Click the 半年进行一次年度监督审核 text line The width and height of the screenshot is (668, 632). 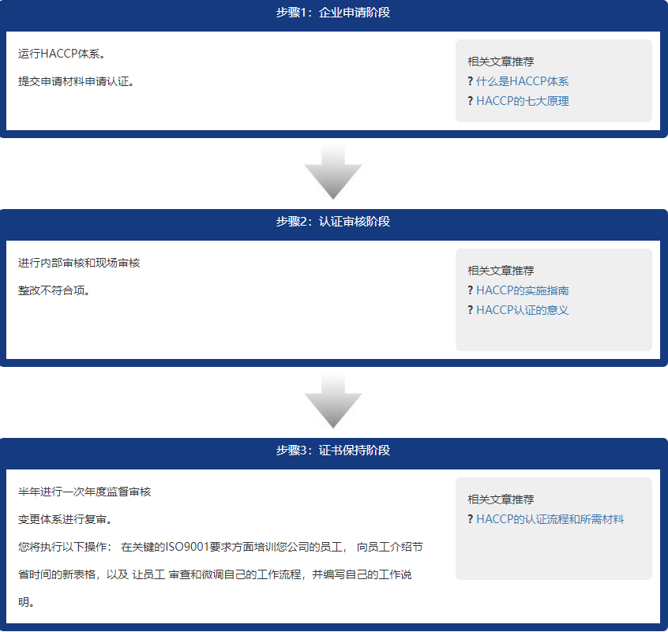tap(84, 492)
